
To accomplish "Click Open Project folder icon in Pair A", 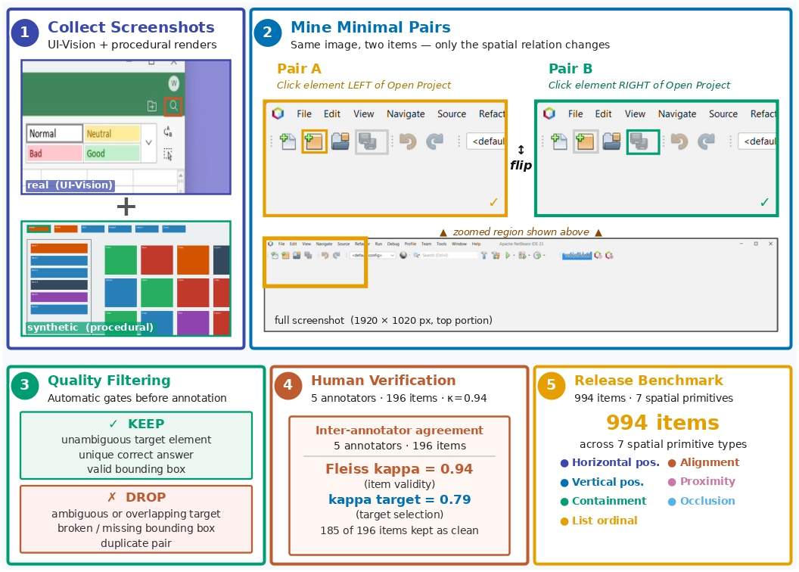I will (340, 141).
